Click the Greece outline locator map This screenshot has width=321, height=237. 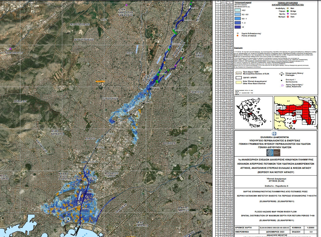click(x=253, y=111)
